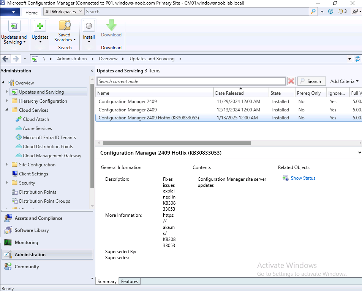
Task: Switch to the Summary tab
Action: 107,281
